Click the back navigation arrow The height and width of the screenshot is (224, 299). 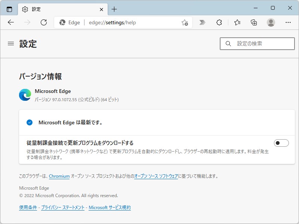click(11, 22)
